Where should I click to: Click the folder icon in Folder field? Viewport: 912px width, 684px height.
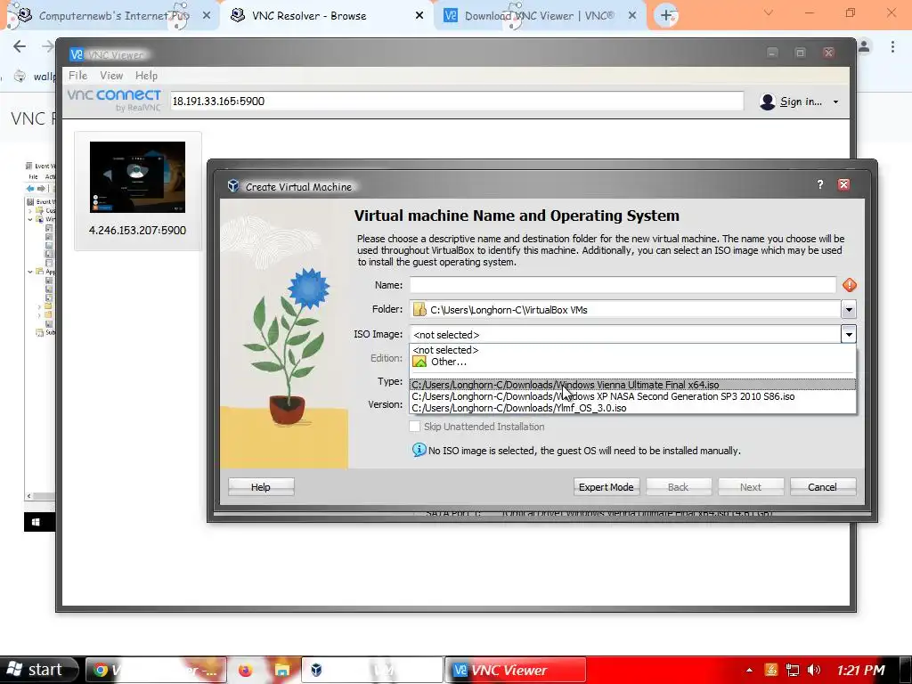pyautogui.click(x=419, y=309)
